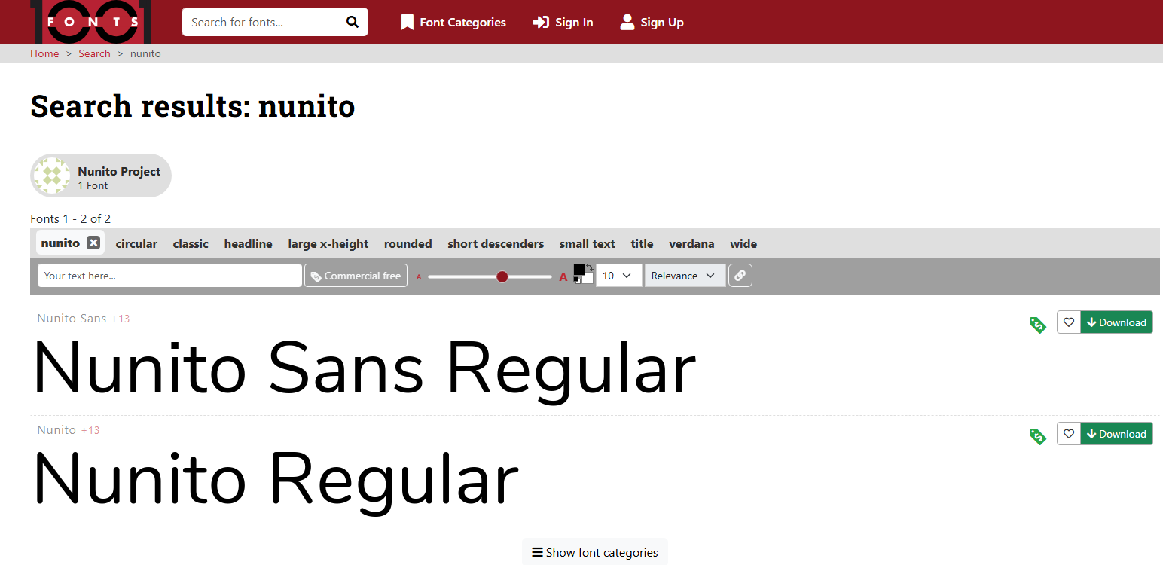Open the fonts-per-page dropdown showing 10
Viewport: 1163px width, 565px height.
(x=618, y=276)
